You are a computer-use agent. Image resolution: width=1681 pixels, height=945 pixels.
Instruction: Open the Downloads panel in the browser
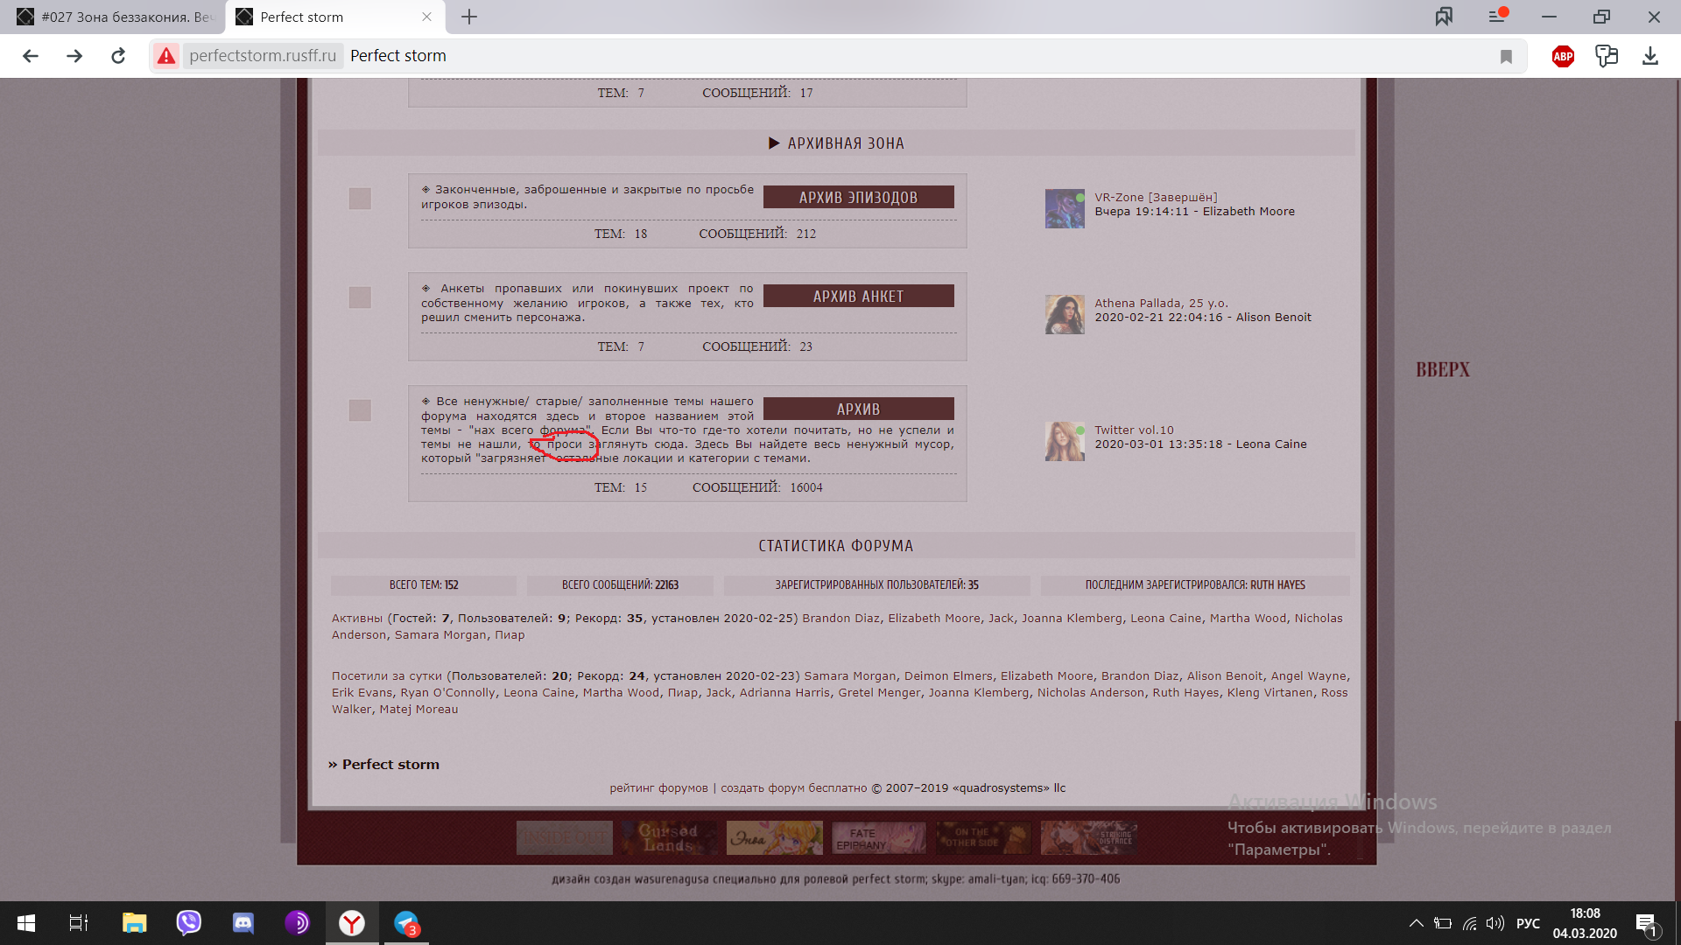1651,55
